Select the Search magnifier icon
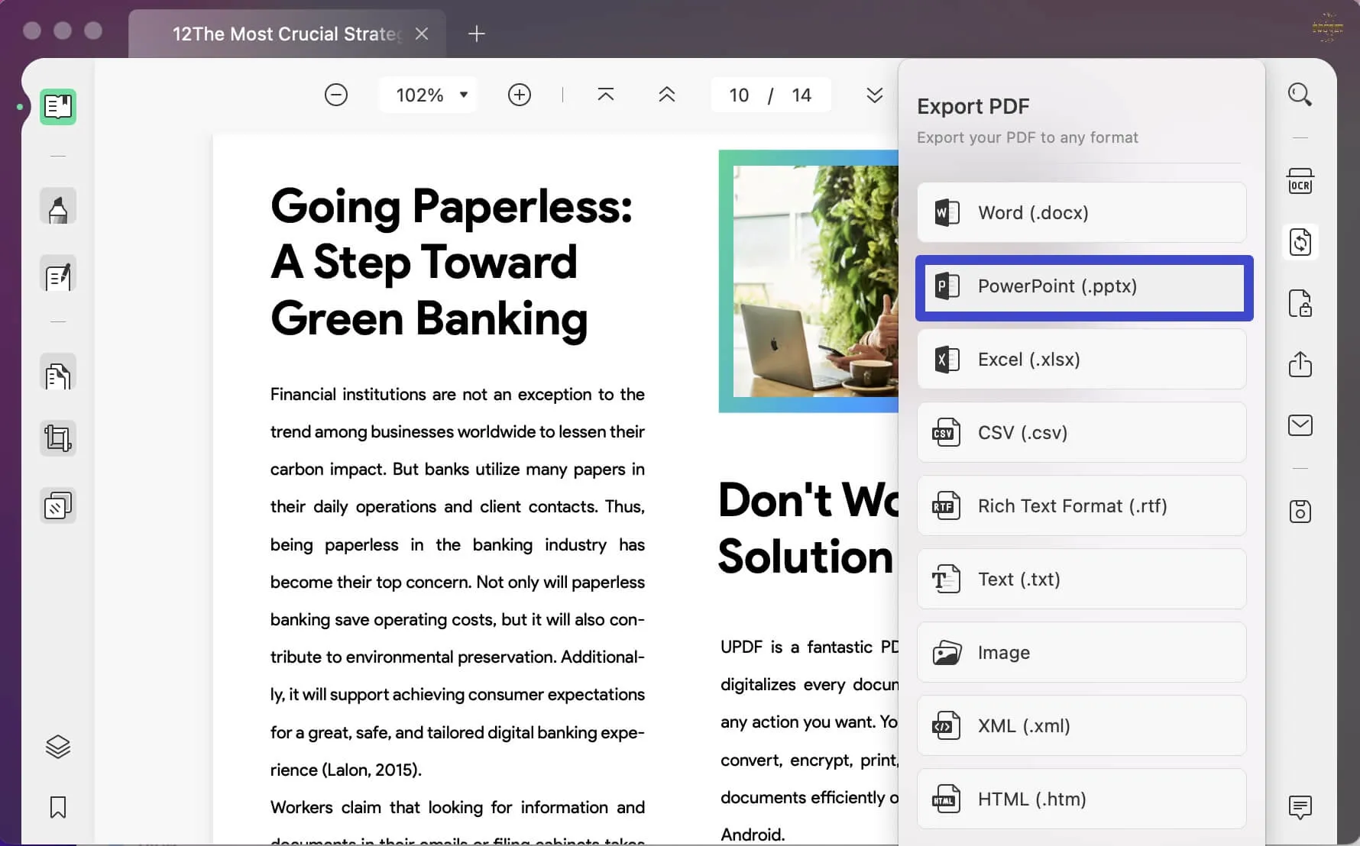 pyautogui.click(x=1300, y=94)
